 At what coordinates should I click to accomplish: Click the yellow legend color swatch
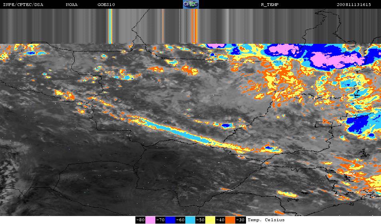pyautogui.click(x=210, y=220)
